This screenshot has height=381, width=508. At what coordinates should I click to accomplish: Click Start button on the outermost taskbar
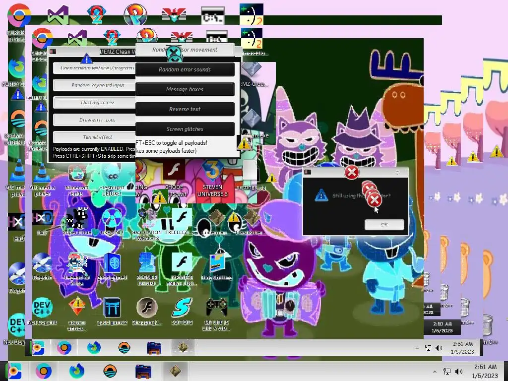(13, 371)
